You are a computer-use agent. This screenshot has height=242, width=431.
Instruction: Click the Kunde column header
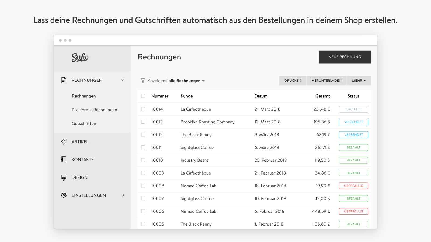click(x=187, y=96)
